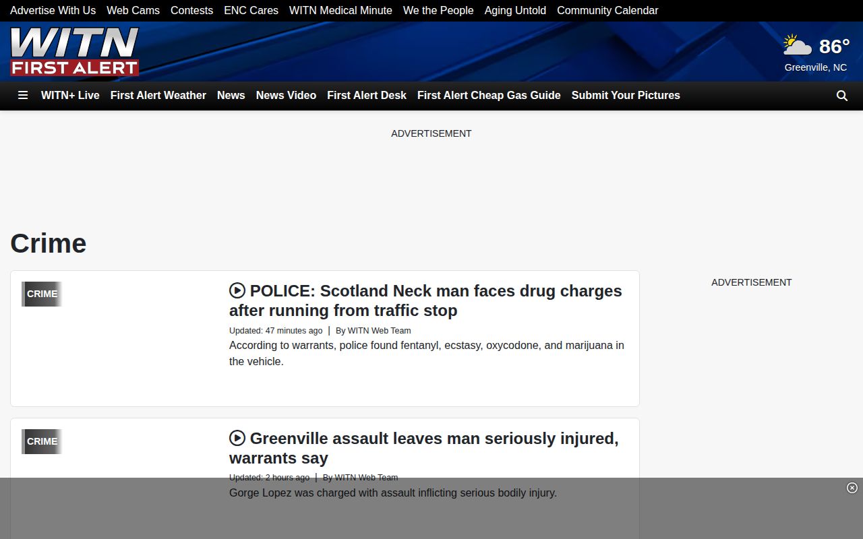Open ENC Cares link
Image resolution: width=863 pixels, height=539 pixels.
pyautogui.click(x=251, y=10)
